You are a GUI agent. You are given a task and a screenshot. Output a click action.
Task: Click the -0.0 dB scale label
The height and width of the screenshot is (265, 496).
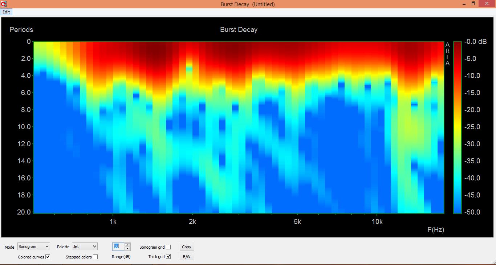476,42
